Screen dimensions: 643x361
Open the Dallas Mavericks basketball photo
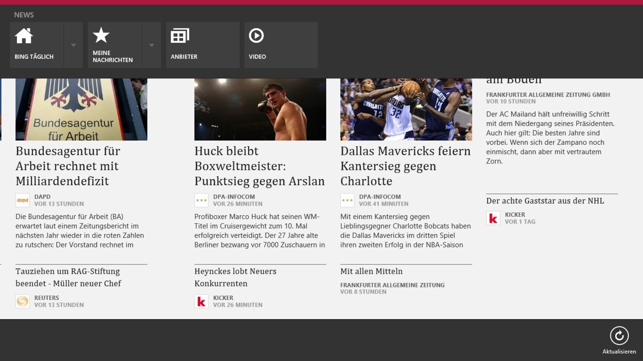pyautogui.click(x=406, y=110)
